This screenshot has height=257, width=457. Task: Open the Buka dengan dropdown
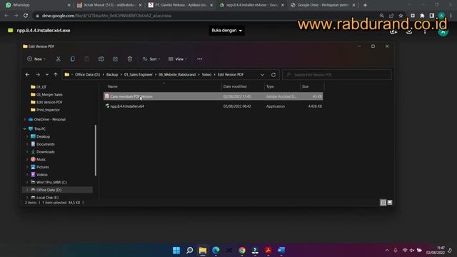tap(227, 30)
